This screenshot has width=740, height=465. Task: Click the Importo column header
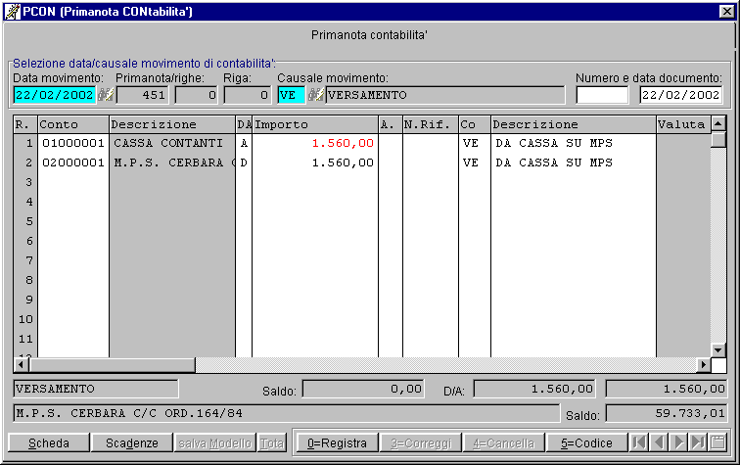314,125
